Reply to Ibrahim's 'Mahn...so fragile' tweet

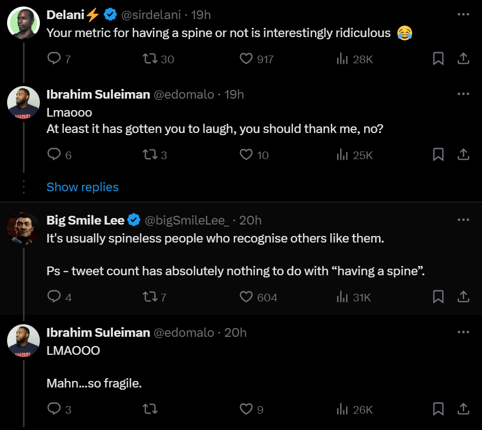(x=53, y=409)
